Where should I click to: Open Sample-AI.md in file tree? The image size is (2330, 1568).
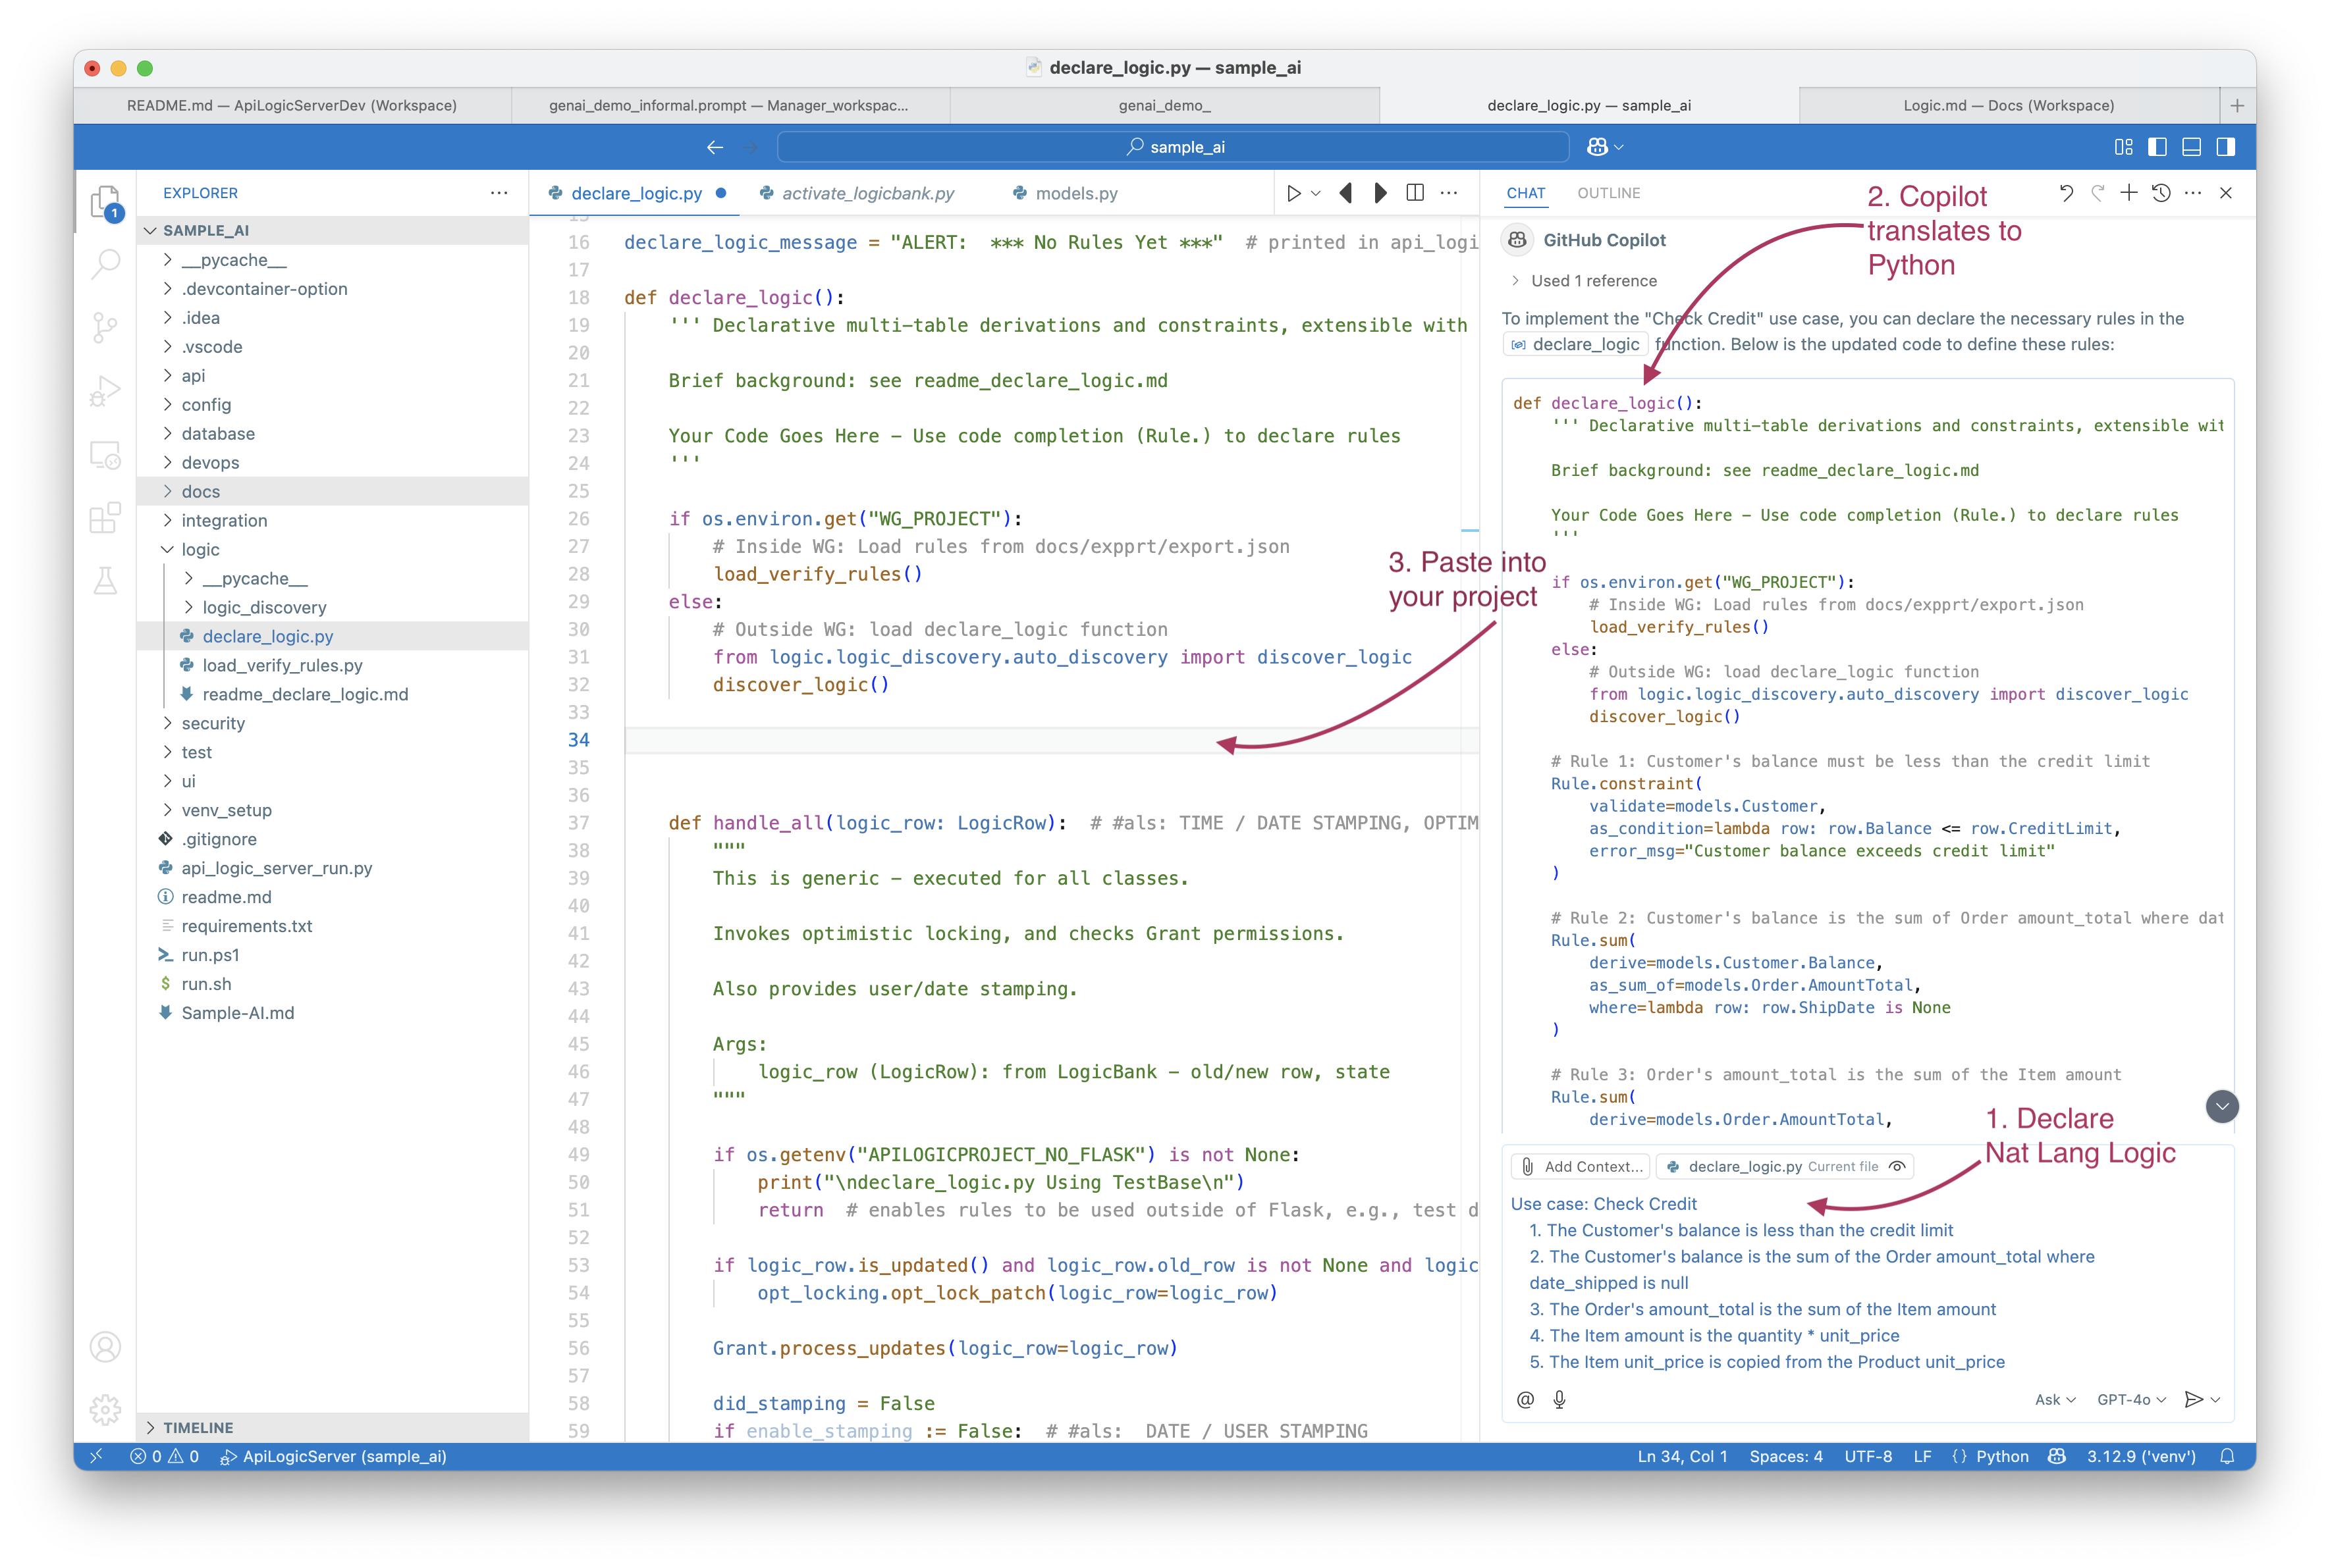pyautogui.click(x=332, y=1013)
